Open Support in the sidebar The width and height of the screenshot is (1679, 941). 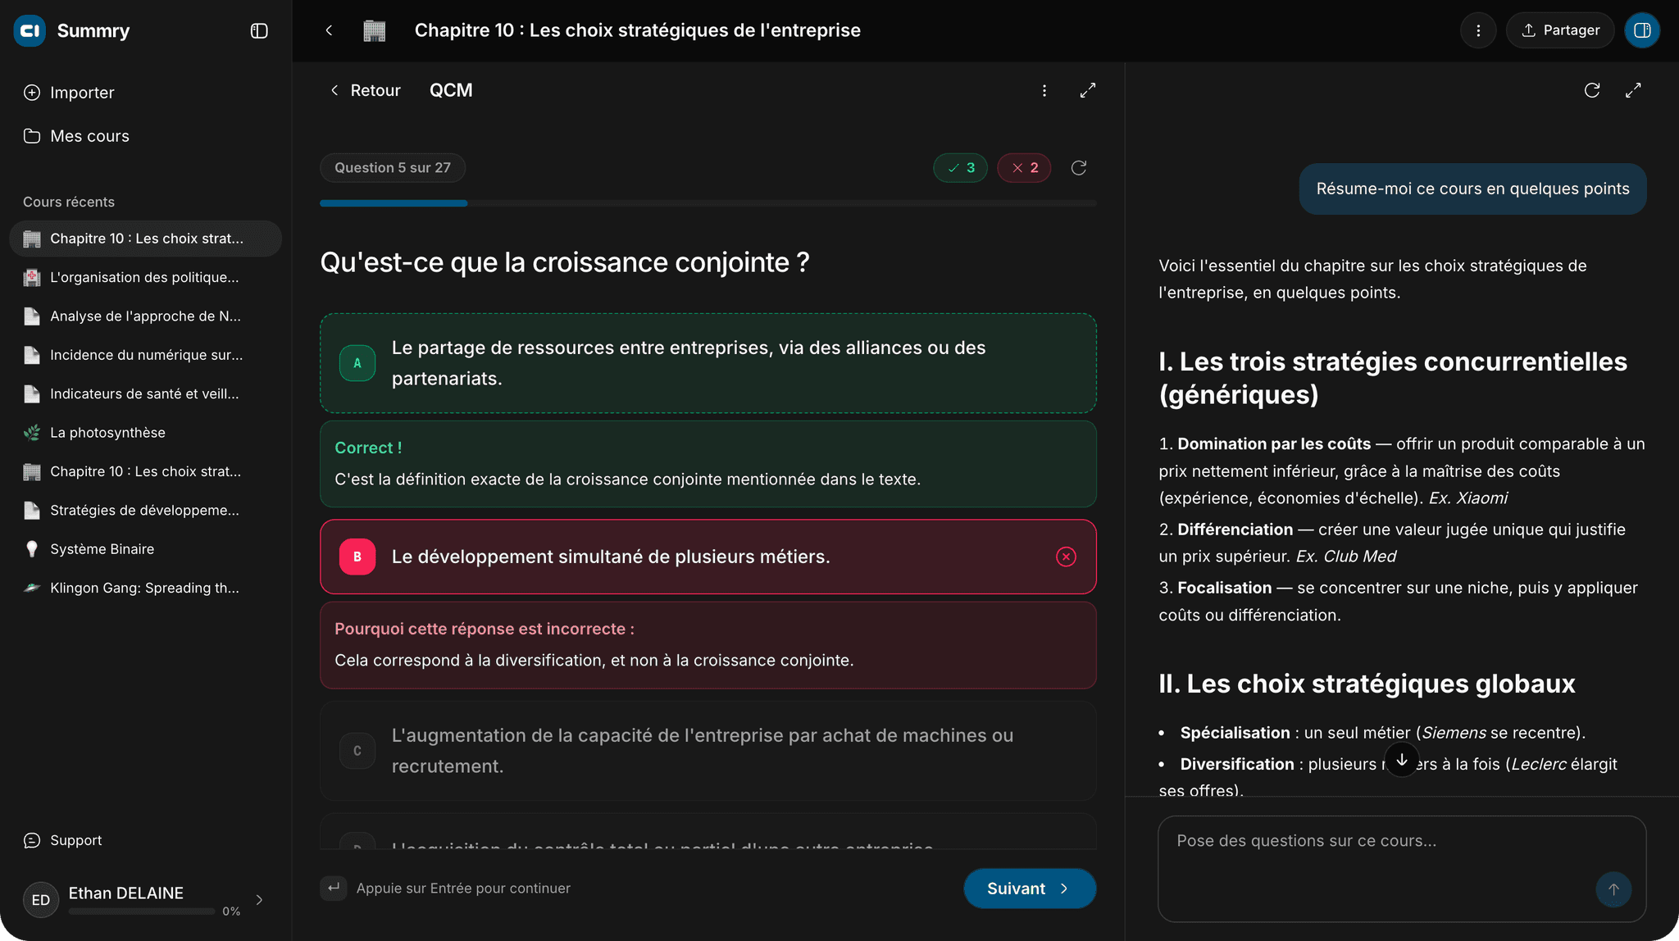(x=63, y=840)
